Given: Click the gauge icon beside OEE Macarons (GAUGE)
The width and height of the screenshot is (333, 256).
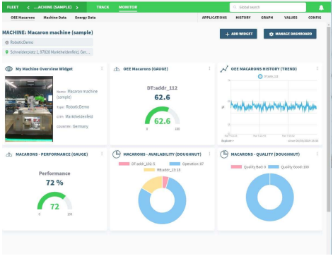Looking at the screenshot, I should [x=117, y=69].
